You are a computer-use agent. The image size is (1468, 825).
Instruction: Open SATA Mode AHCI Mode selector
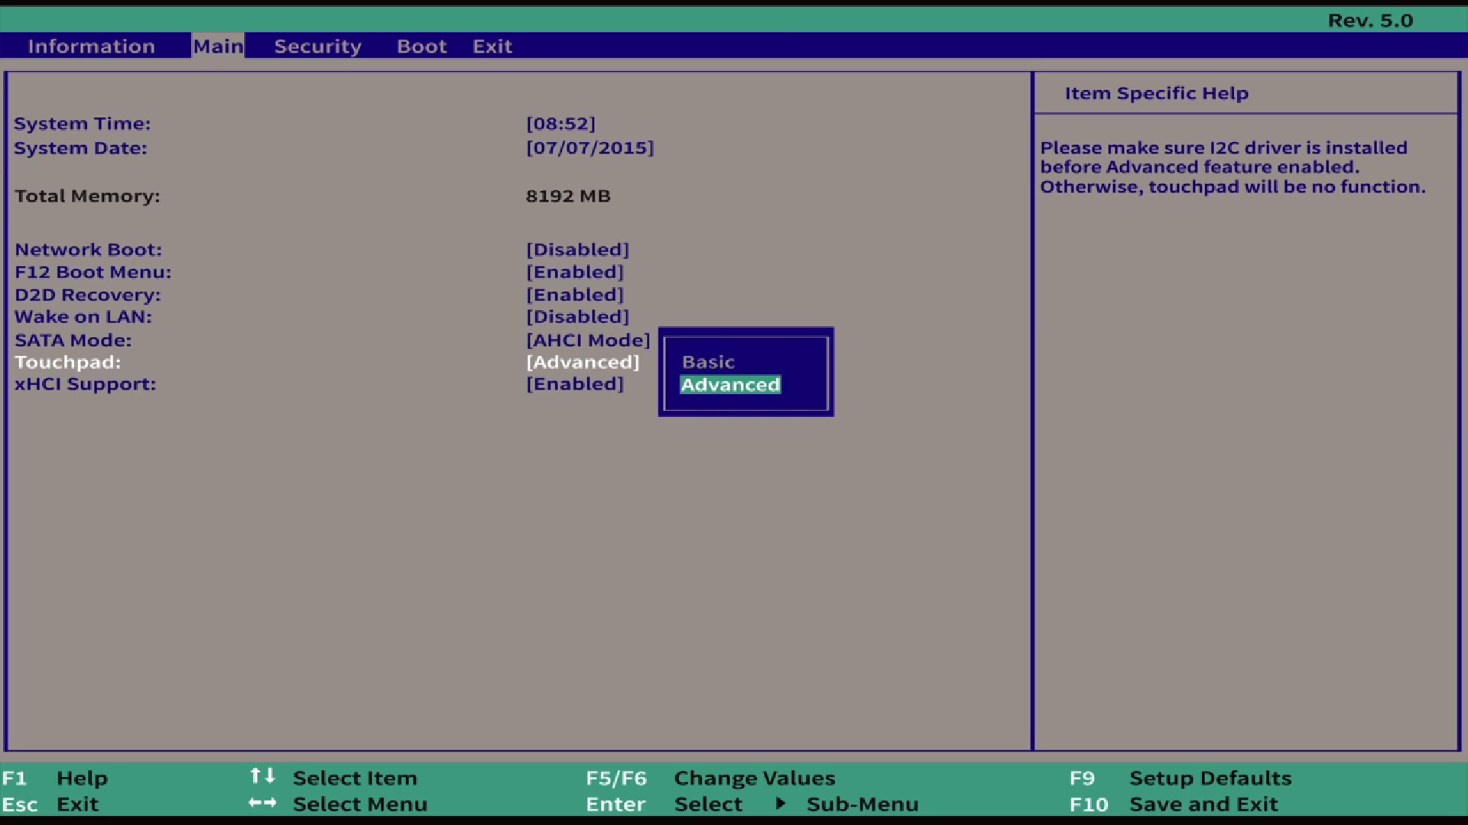[x=587, y=340]
